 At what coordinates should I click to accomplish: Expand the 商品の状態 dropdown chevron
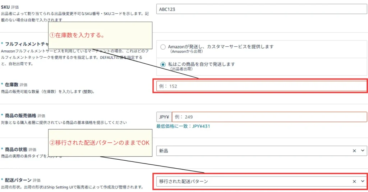[362, 151]
